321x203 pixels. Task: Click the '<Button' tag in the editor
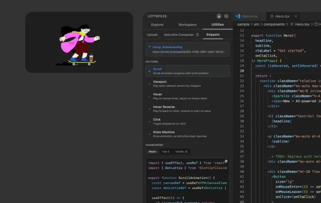coord(278,177)
